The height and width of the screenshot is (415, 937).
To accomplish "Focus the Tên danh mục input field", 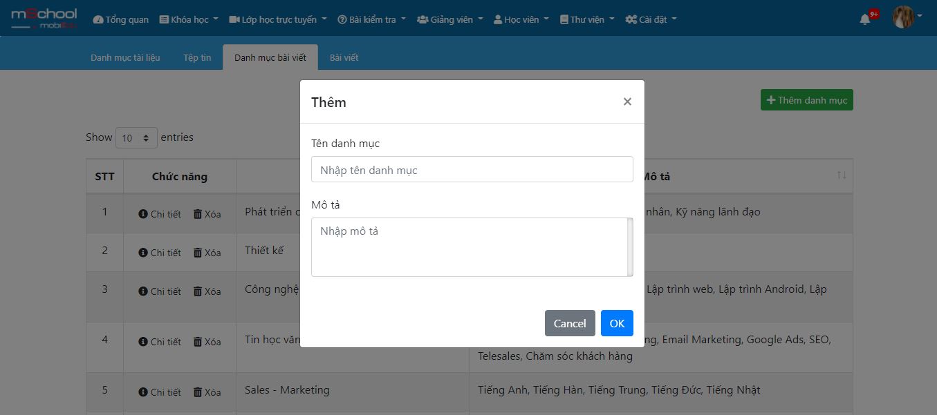I will pyautogui.click(x=472, y=169).
